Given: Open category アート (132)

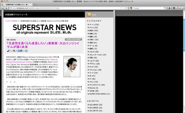Looking at the screenshot, I should tap(94, 25).
